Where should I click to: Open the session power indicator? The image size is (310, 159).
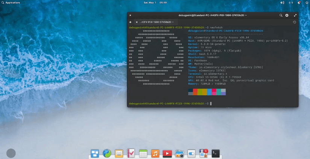[308, 3]
